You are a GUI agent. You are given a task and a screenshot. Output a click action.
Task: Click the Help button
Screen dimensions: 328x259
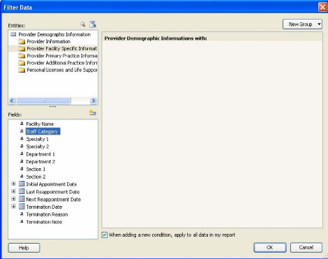click(24, 248)
